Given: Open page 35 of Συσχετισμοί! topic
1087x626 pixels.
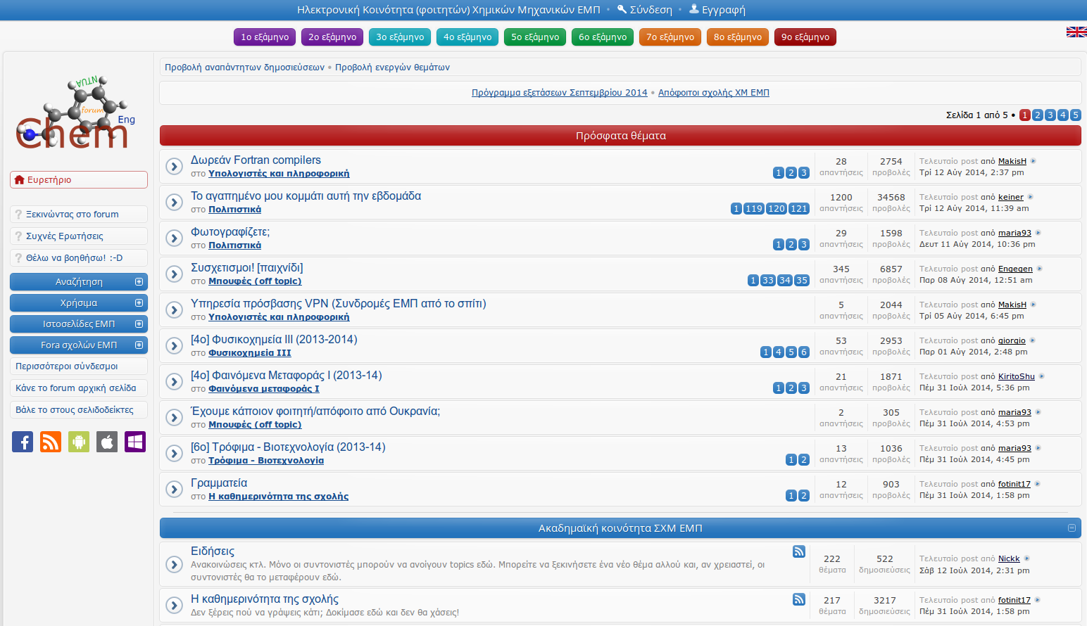Looking at the screenshot, I should click(802, 280).
